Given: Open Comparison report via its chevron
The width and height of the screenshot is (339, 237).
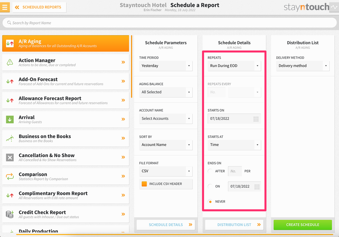Looking at the screenshot, I should (123, 176).
